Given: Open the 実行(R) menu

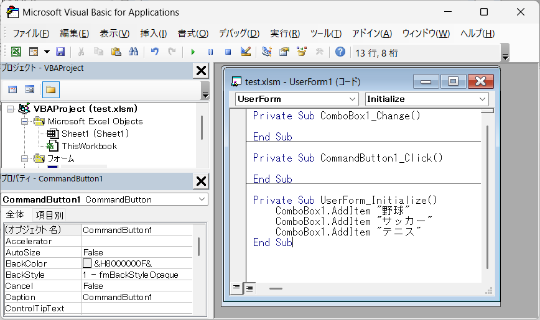Looking at the screenshot, I should (x=285, y=34).
